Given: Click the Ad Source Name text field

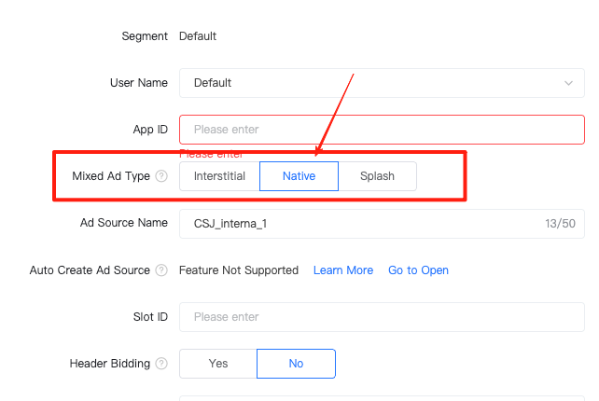Looking at the screenshot, I should tap(382, 224).
